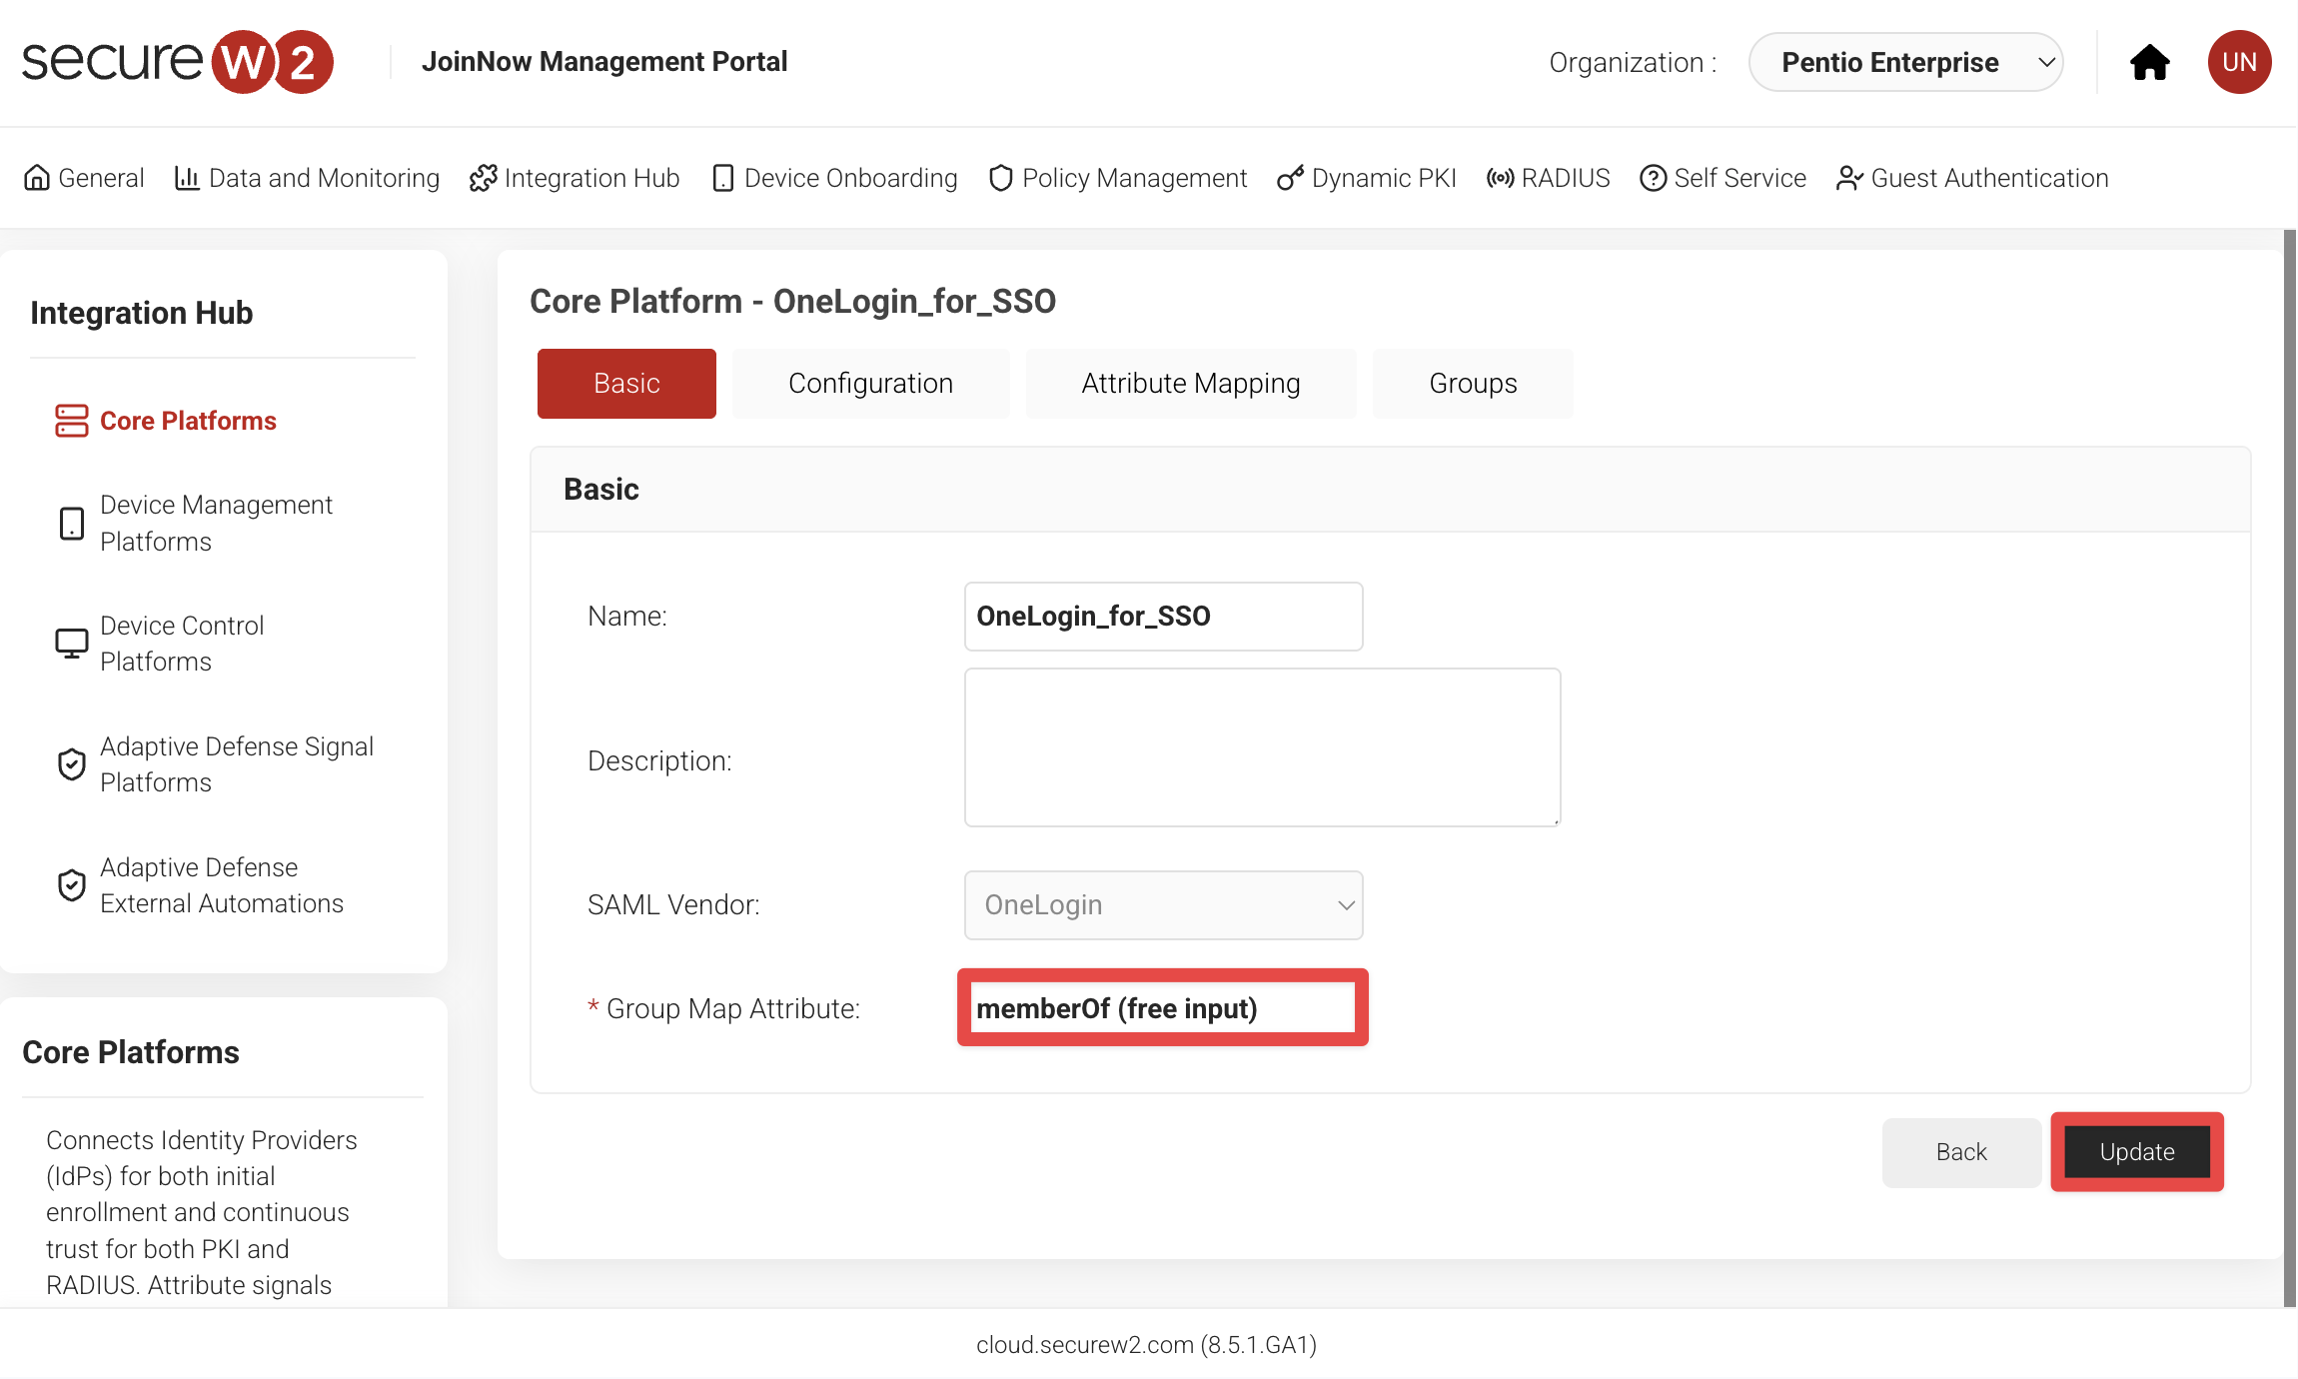The width and height of the screenshot is (2298, 1379).
Task: Open the General menu
Action: pyautogui.click(x=84, y=178)
